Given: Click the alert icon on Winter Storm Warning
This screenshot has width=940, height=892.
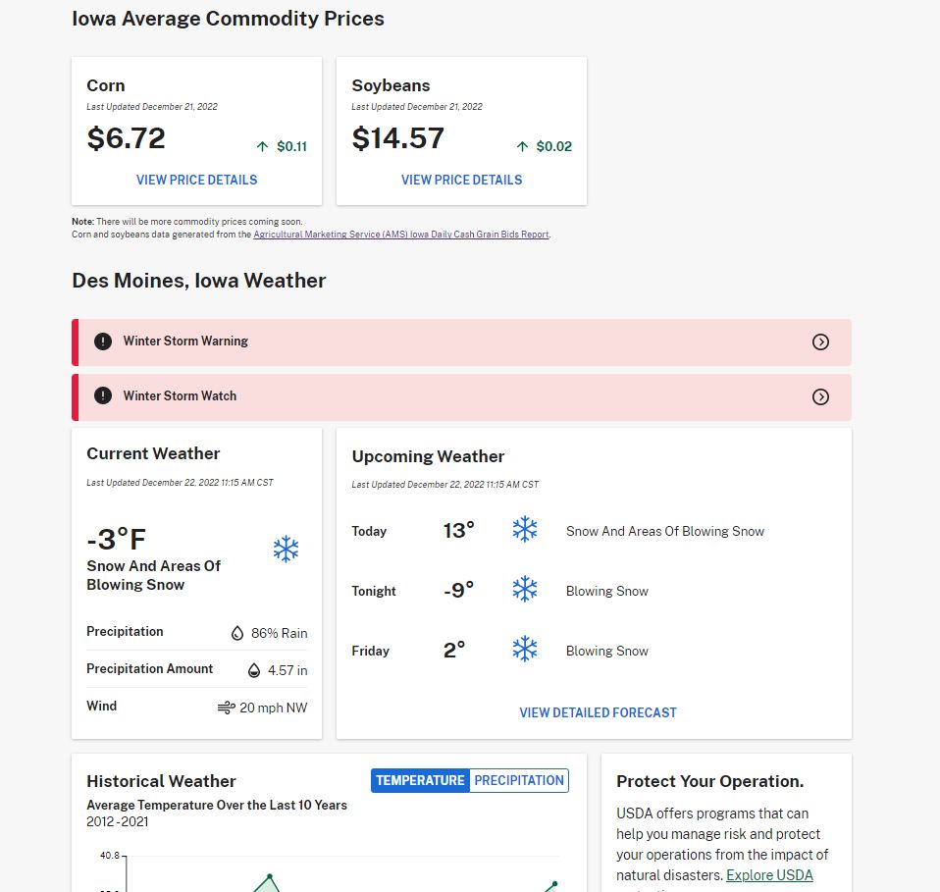Looking at the screenshot, I should (x=102, y=341).
